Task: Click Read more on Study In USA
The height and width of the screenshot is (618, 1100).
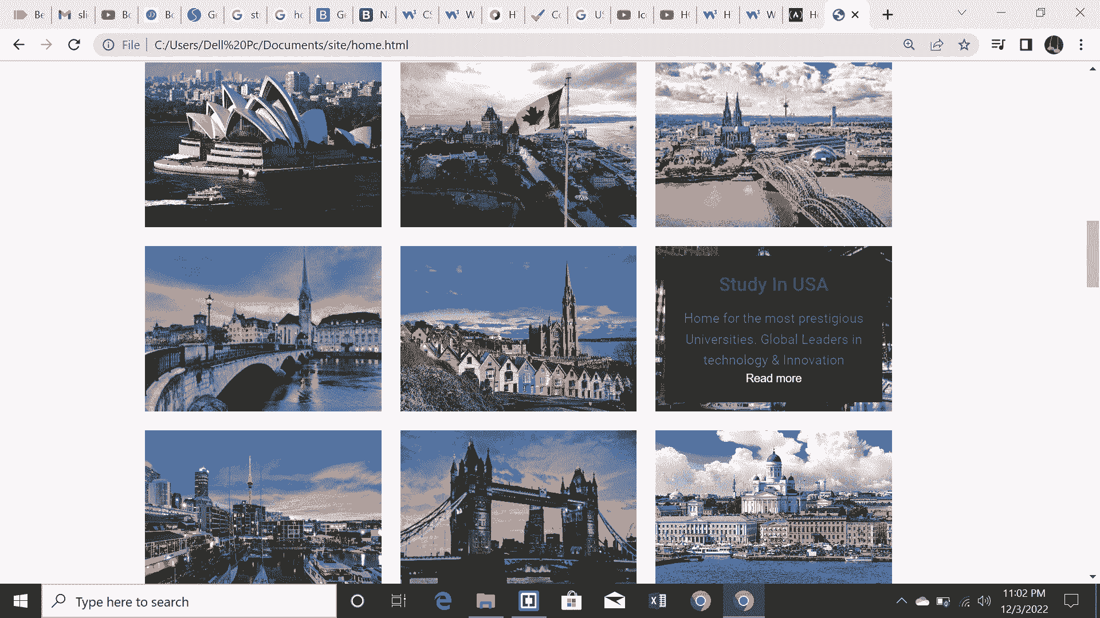Action: (x=773, y=378)
